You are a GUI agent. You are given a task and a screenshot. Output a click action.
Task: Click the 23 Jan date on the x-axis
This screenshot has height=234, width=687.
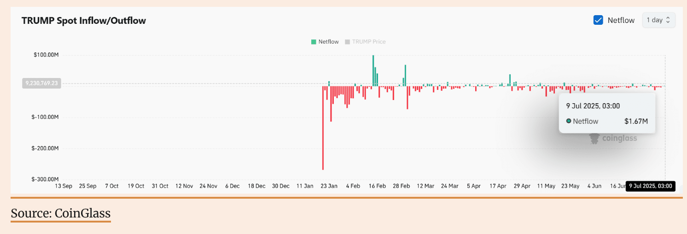[329, 186]
